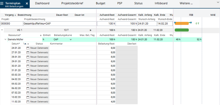Screen dimensions: 220x105
Task: Click the 13 T duration in VG 1 row
Action: pyautogui.click(x=66, y=30)
